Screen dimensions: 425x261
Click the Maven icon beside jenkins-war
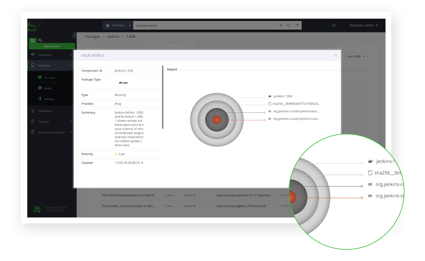(x=270, y=112)
